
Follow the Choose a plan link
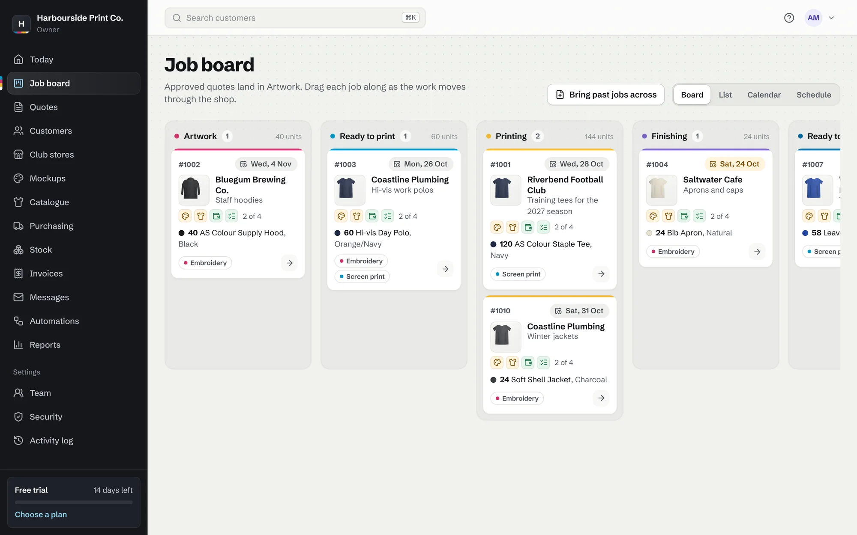[41, 514]
